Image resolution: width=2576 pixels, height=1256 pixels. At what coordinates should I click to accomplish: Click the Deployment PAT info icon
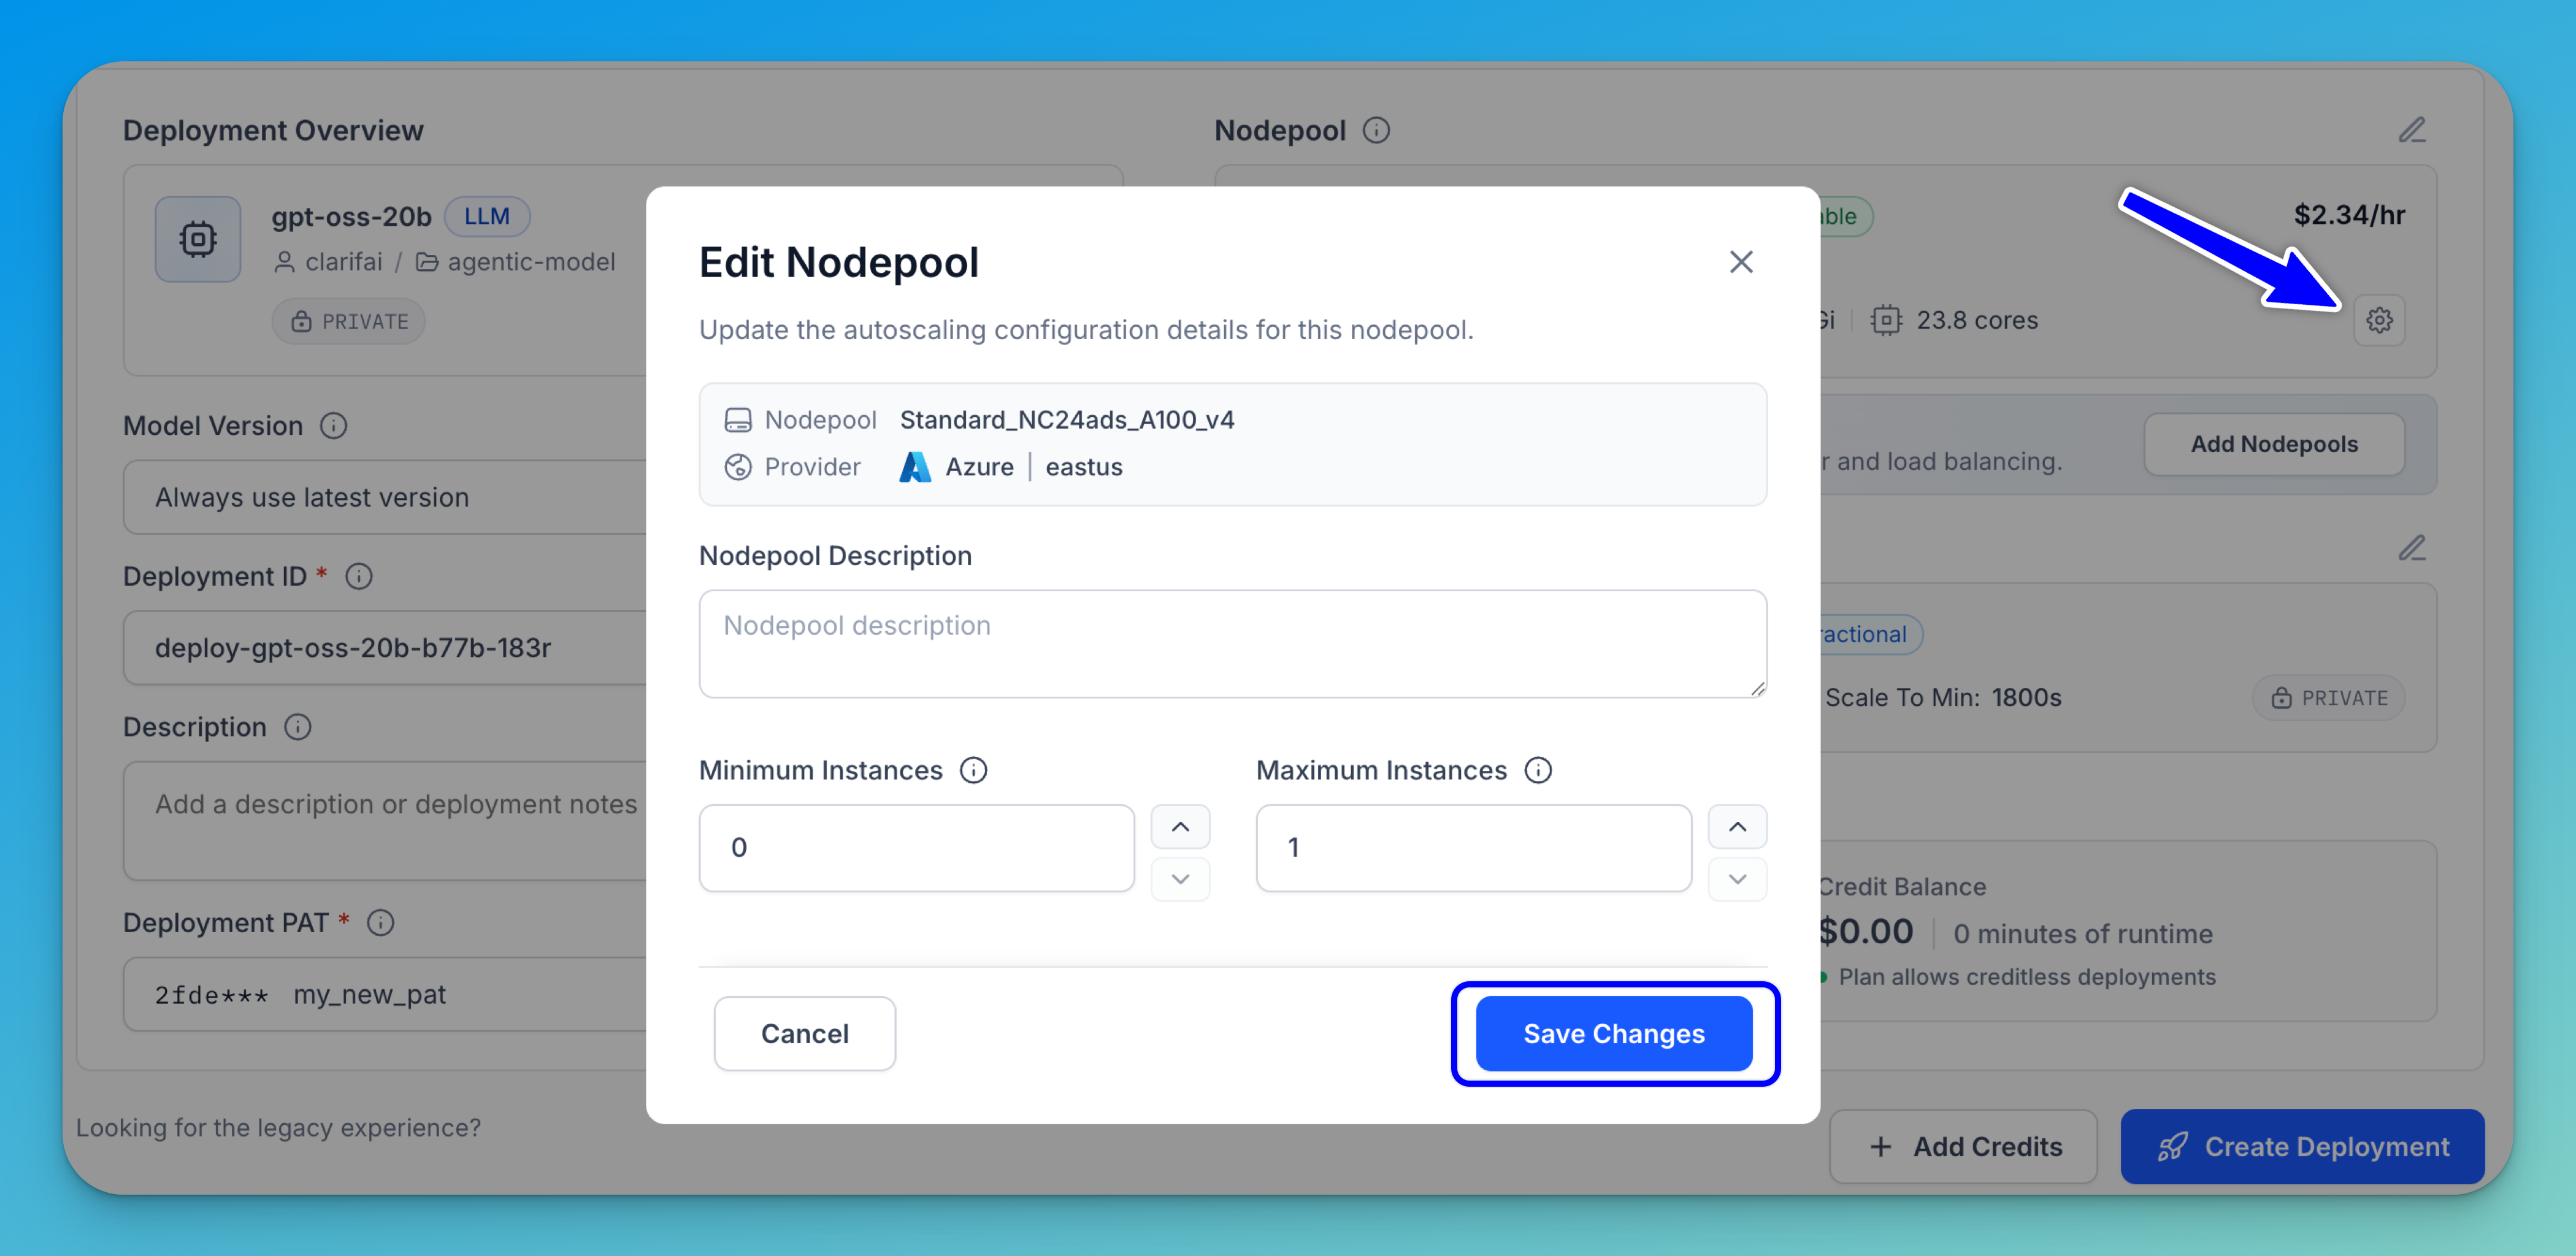380,922
